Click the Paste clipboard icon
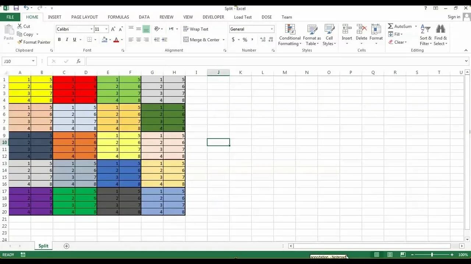 click(x=8, y=29)
